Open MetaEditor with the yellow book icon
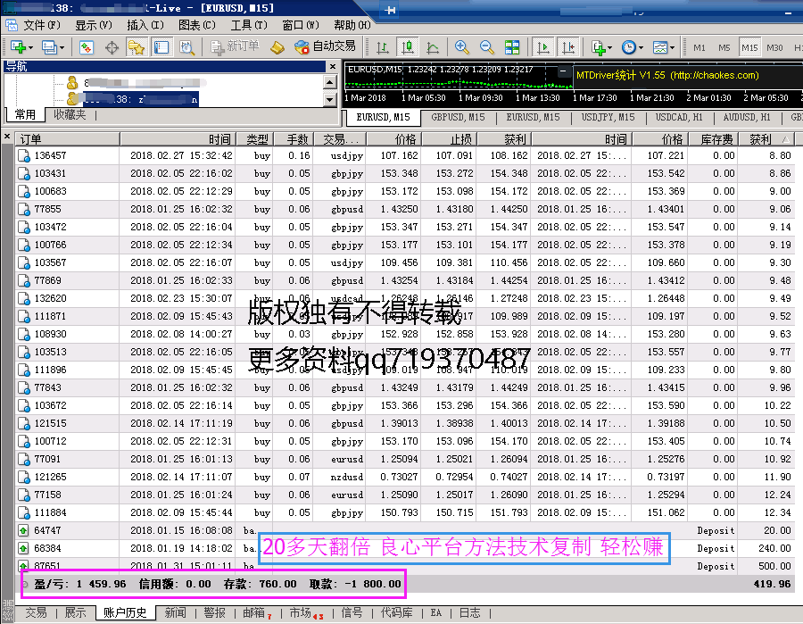Screen dimensions: 803x624 pyautogui.click(x=277, y=47)
